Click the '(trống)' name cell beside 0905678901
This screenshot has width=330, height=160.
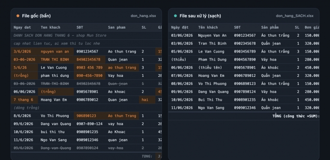click(56, 92)
